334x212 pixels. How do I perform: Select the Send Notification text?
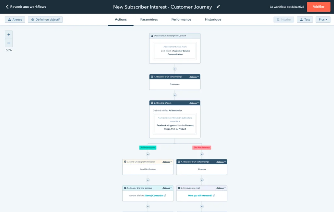148,170
